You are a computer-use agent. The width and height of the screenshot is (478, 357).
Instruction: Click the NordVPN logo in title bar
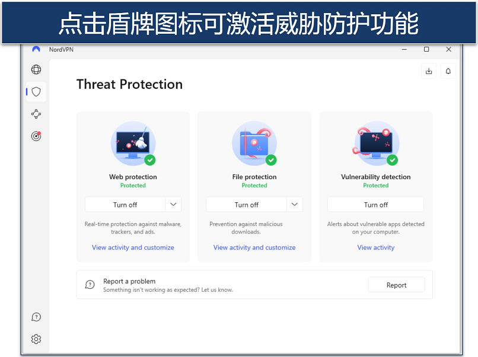coord(36,49)
